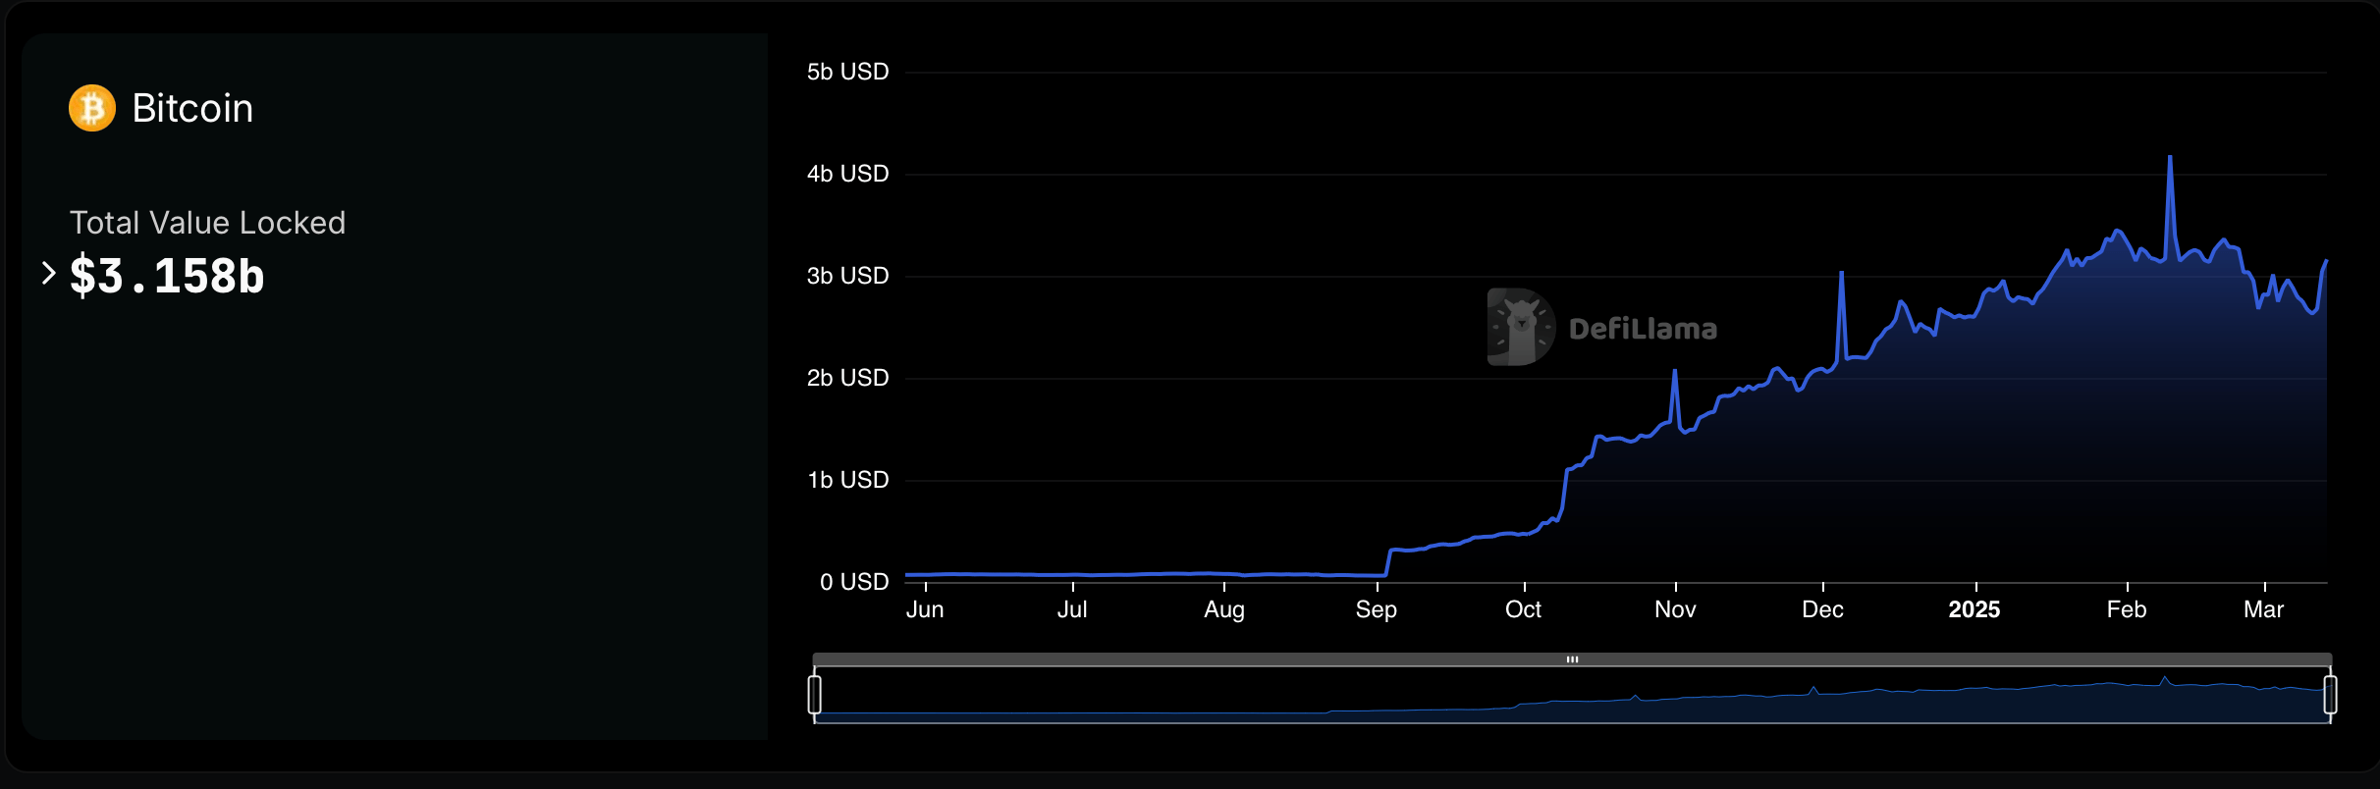The width and height of the screenshot is (2380, 789).
Task: Click the Feb label on the x-axis
Action: click(x=2127, y=609)
